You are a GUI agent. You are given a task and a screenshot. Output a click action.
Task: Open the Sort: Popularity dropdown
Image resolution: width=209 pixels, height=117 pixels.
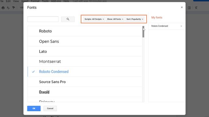point(135,19)
